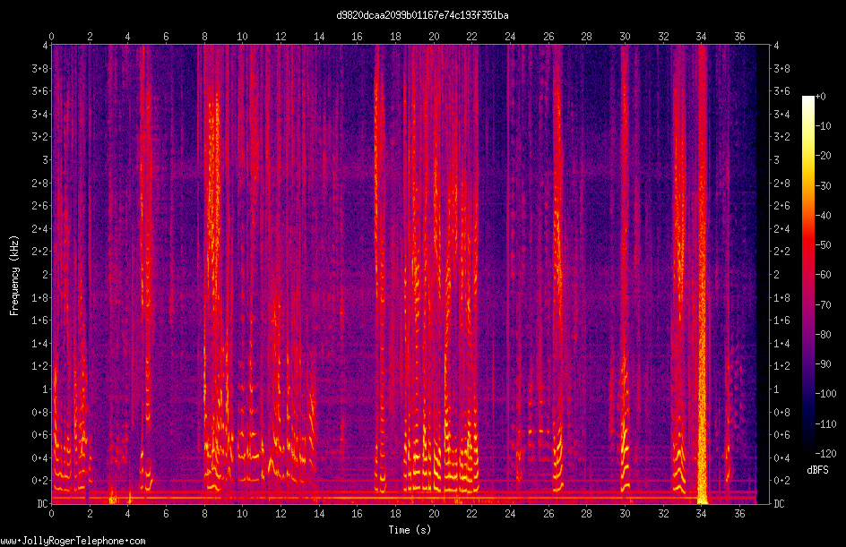Click the -60 colour scale value
Viewport: 846px width, 547px height.
point(823,275)
